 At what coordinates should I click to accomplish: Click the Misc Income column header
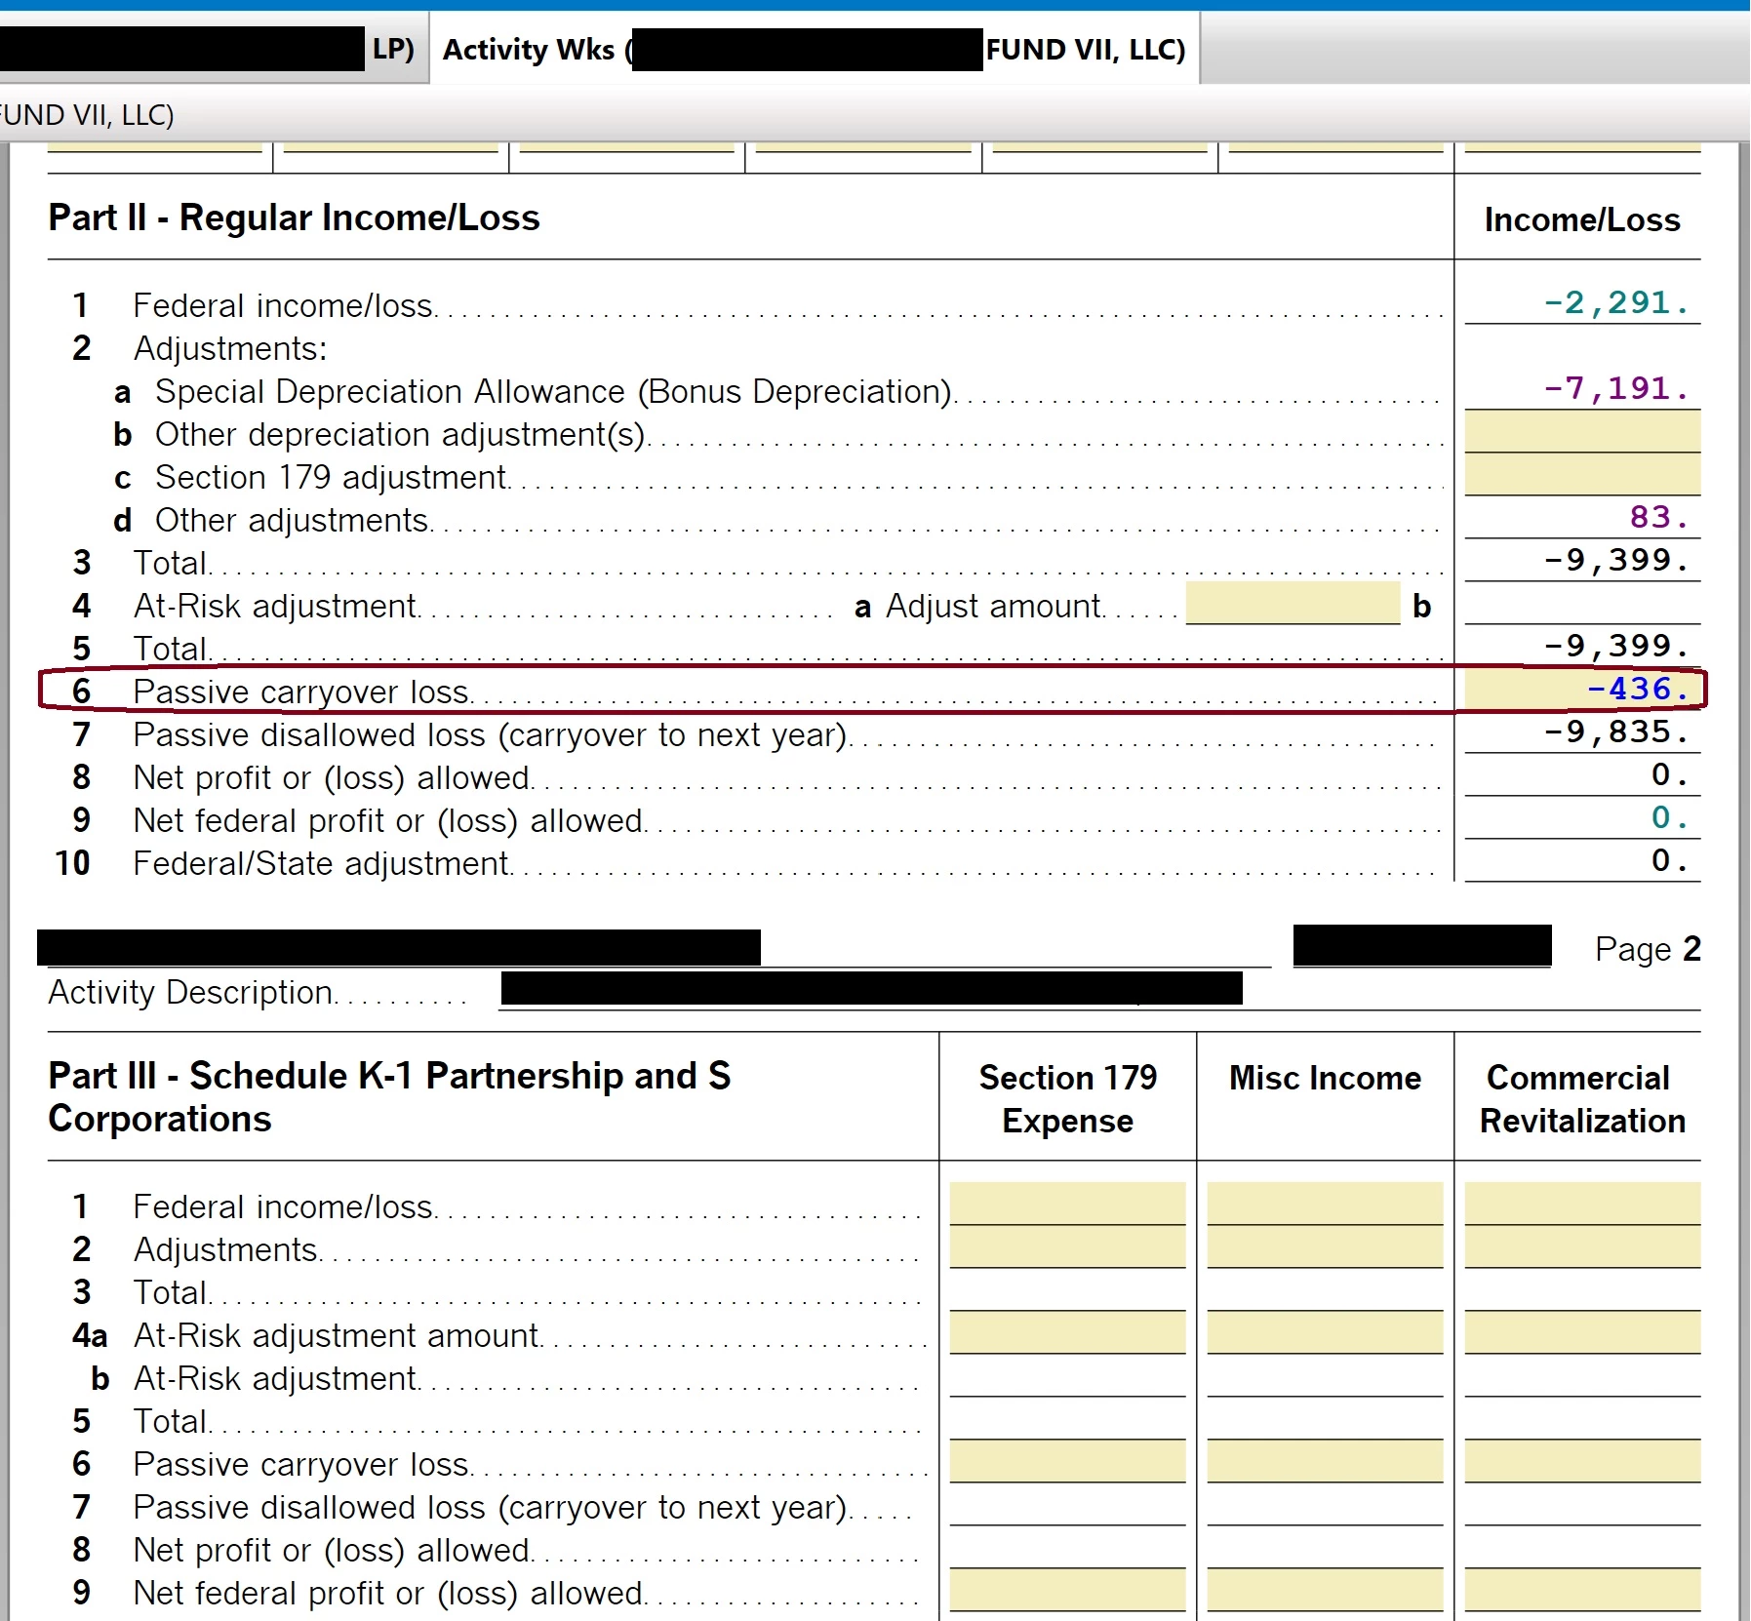coord(1325,1078)
